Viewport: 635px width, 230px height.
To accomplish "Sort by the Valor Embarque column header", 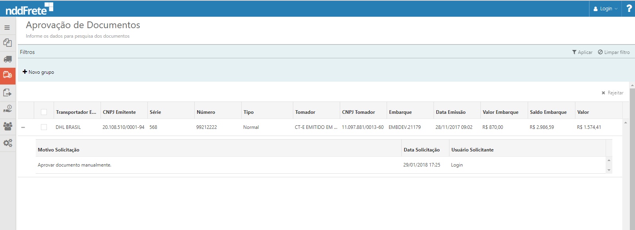I will [x=500, y=112].
